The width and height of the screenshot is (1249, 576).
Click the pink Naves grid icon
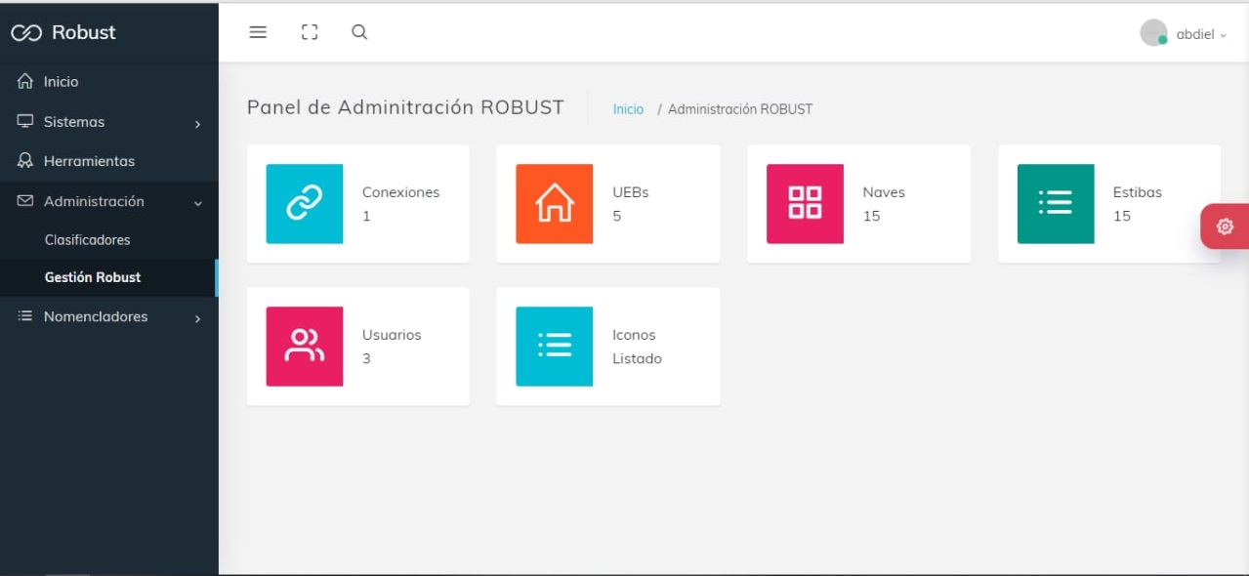pyautogui.click(x=805, y=203)
